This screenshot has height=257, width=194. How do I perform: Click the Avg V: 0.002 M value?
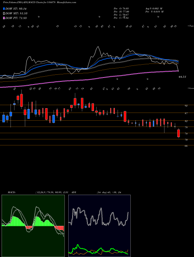coord(154,9)
